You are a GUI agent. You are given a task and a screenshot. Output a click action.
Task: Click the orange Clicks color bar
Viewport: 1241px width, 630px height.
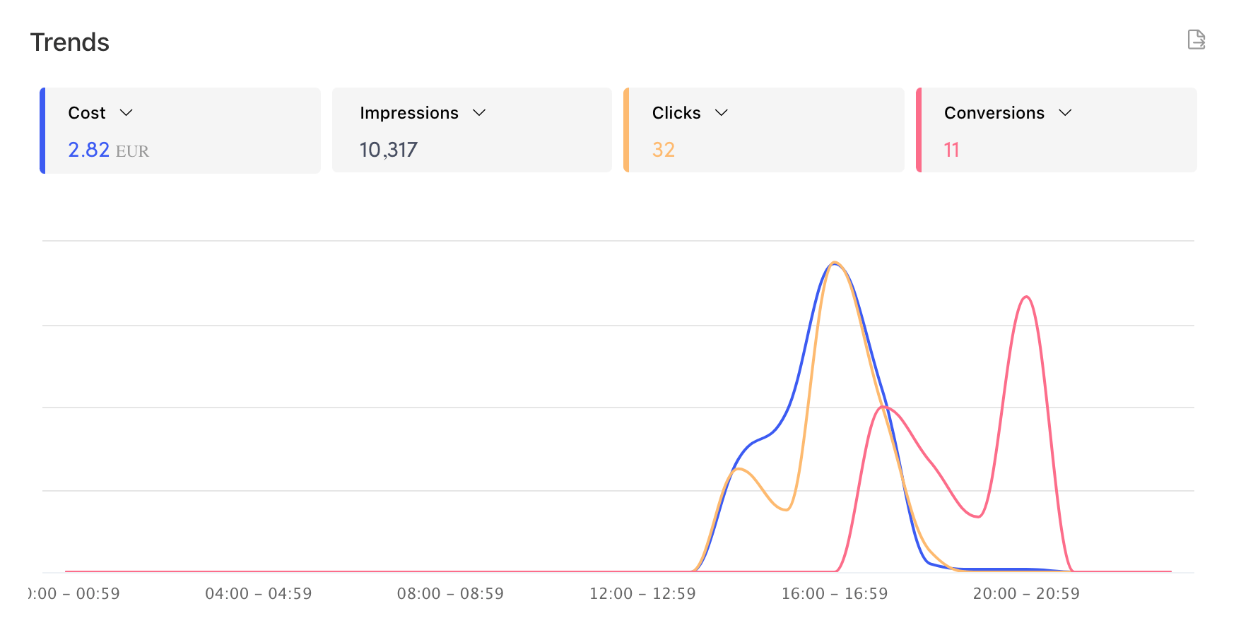(x=626, y=130)
